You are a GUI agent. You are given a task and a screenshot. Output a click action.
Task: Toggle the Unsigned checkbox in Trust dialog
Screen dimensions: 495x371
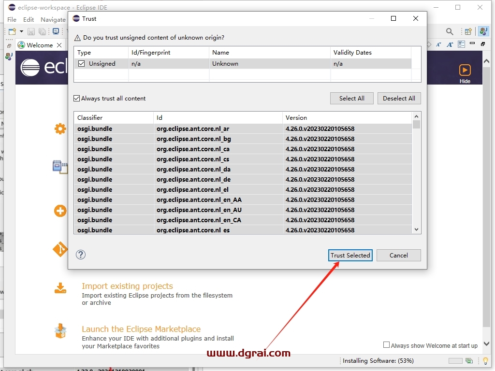pos(81,63)
